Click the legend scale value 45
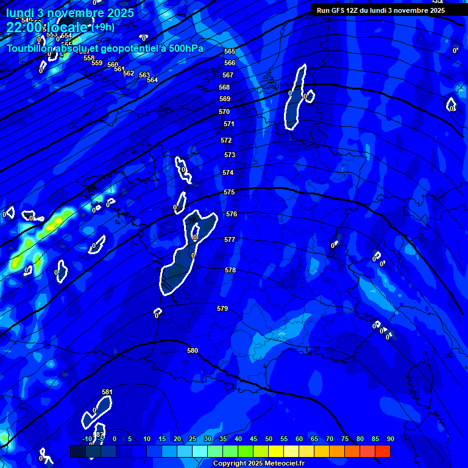The width and height of the screenshot is (468, 468). pos(253,439)
